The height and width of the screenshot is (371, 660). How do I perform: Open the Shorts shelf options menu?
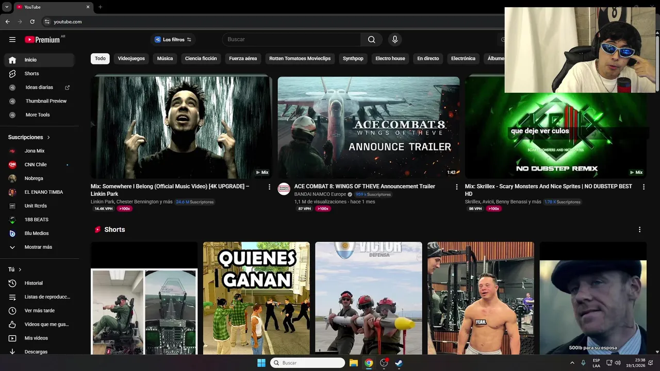tap(639, 229)
